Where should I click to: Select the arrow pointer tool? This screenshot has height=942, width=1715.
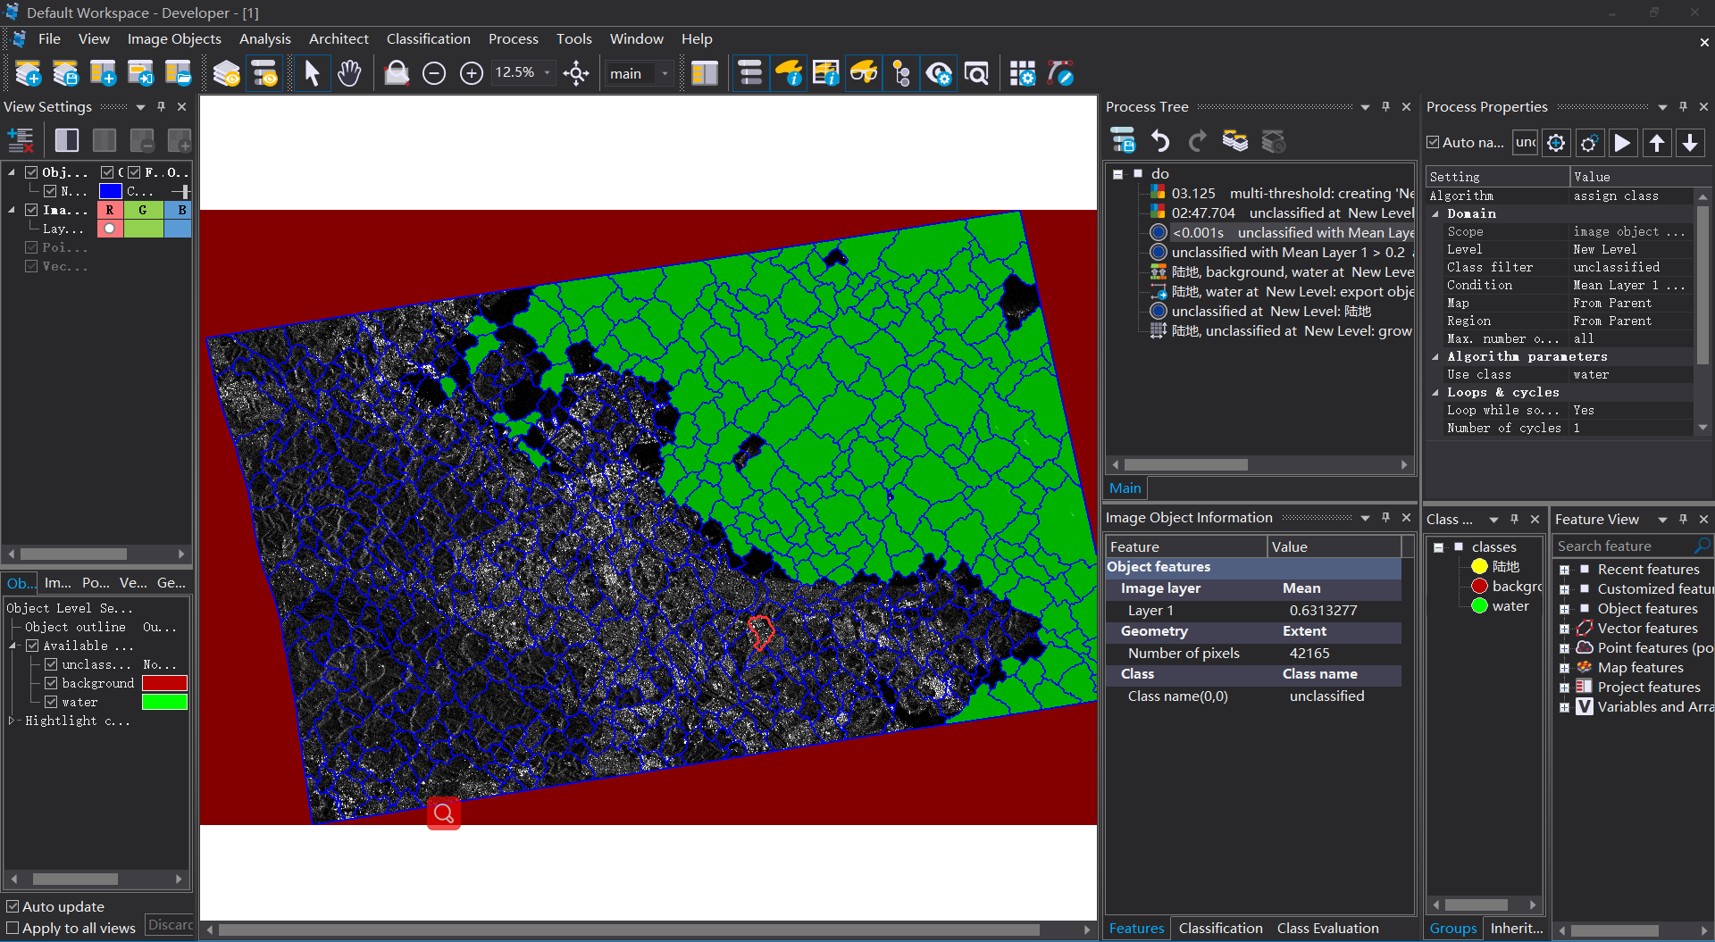coord(312,73)
